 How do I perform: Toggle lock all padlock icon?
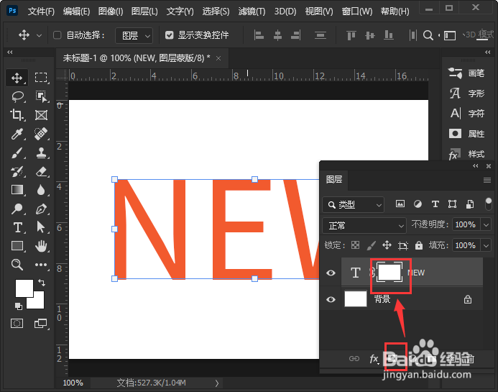tap(419, 245)
